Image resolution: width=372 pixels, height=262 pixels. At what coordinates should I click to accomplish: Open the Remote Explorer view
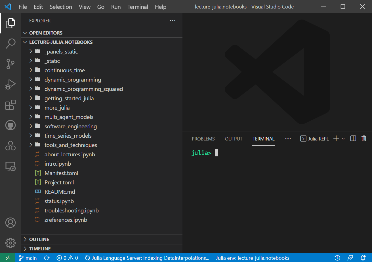point(10,166)
